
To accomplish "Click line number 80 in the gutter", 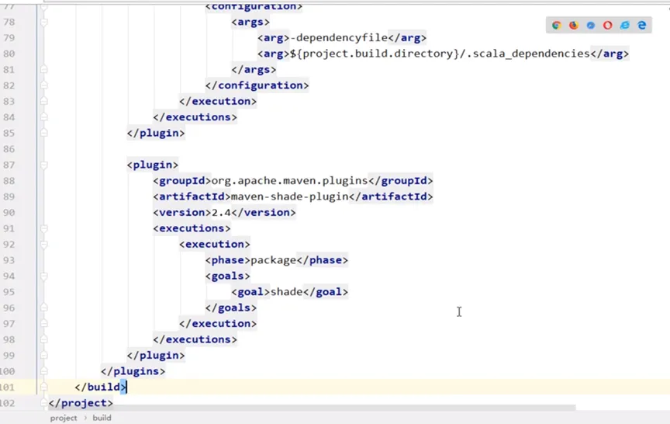I will pos(9,54).
